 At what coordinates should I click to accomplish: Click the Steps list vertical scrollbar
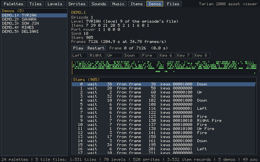pos(256,118)
